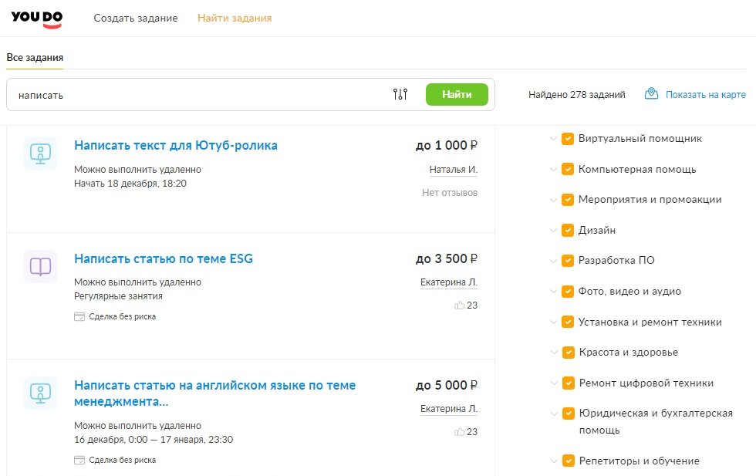Click the до 3 500 ₽ price
Viewport: 756px width, 476px height.
[x=447, y=258]
